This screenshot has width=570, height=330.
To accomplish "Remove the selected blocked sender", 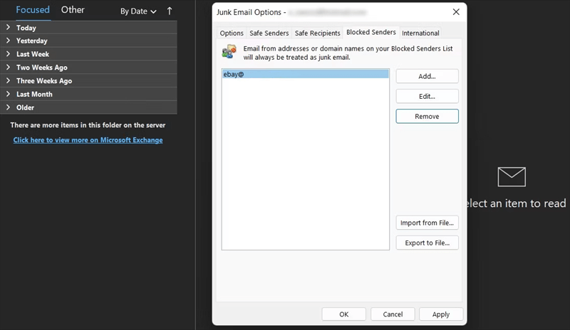I will 427,116.
